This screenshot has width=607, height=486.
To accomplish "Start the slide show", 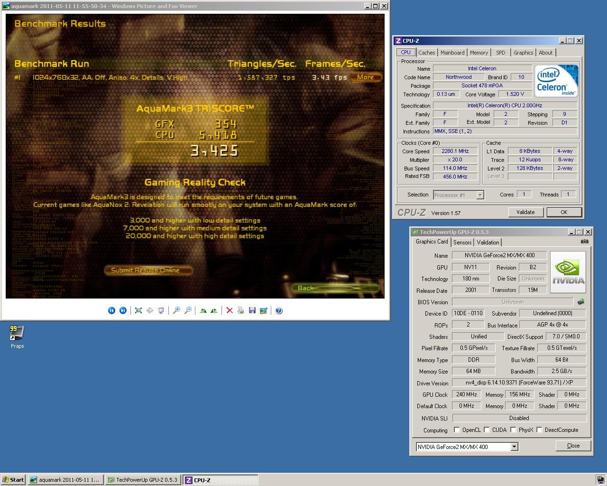I will [x=161, y=310].
